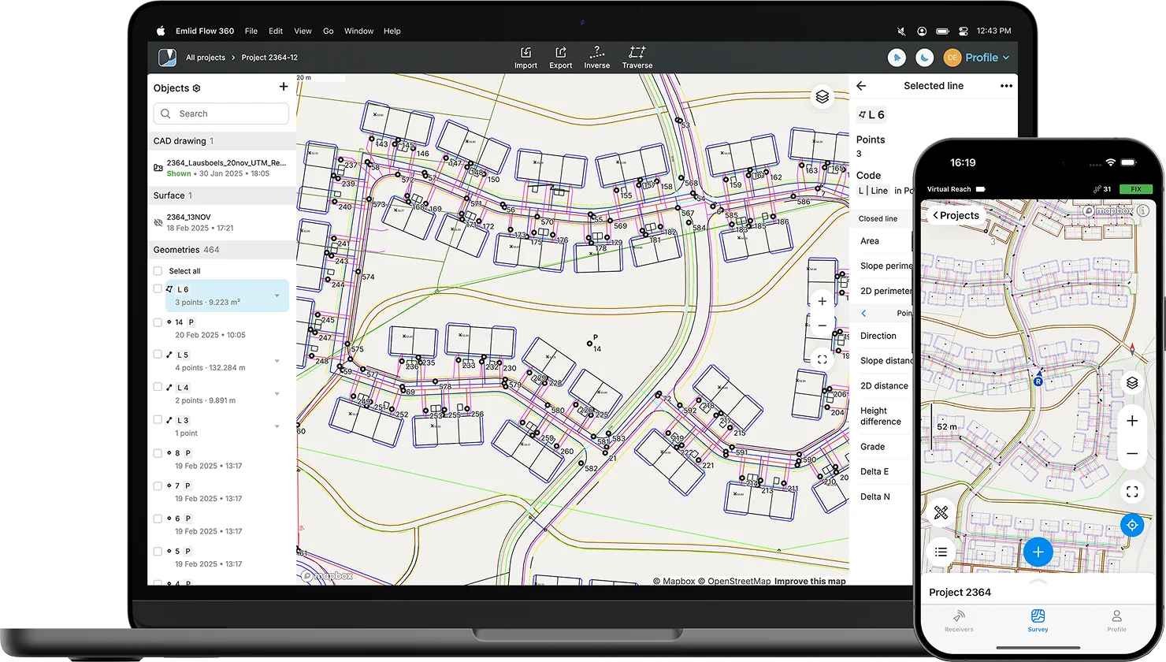
Task: Zoom in the desktop map
Action: pos(822,301)
